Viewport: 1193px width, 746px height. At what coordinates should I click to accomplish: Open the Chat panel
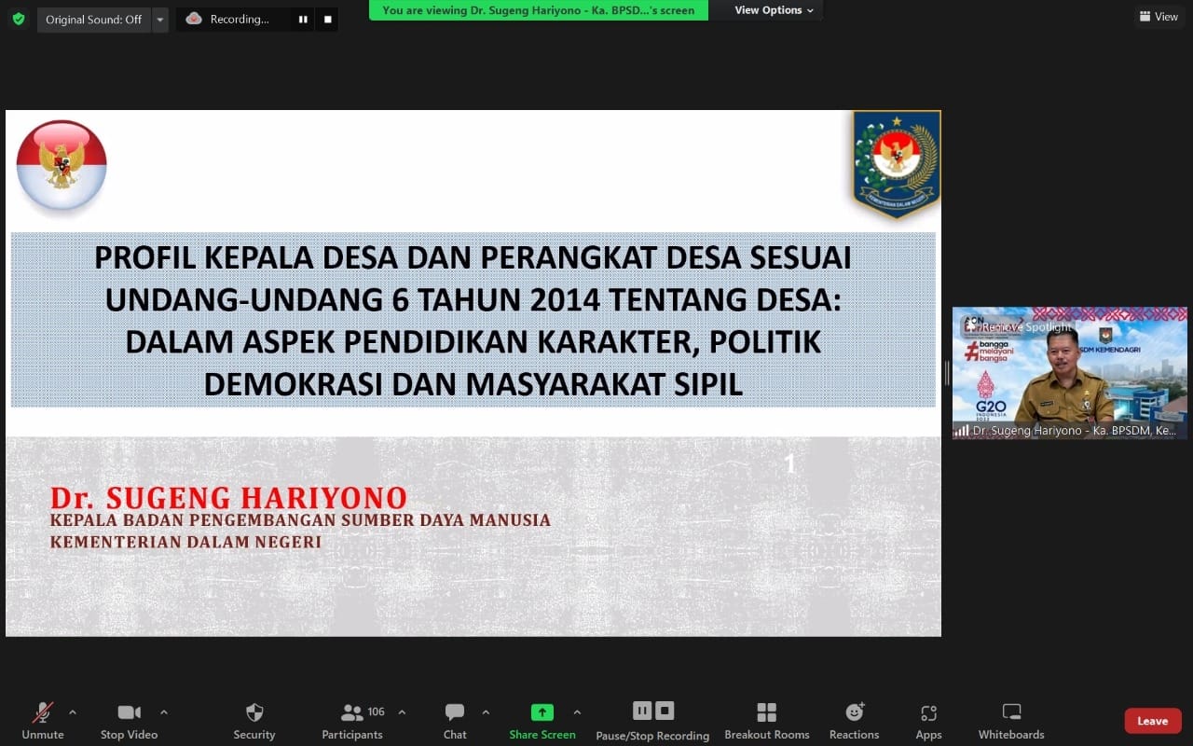455,713
